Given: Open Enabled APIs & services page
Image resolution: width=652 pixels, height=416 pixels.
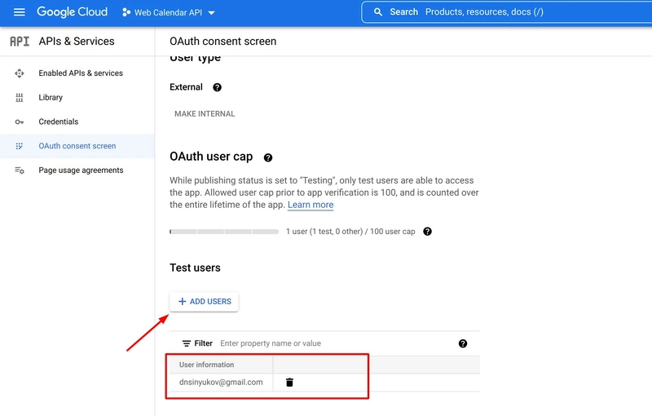Looking at the screenshot, I should (80, 73).
